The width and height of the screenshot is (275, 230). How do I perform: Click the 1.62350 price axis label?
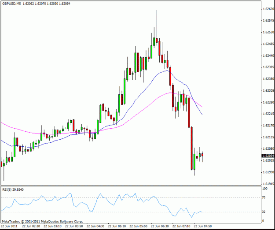(x=268, y=79)
